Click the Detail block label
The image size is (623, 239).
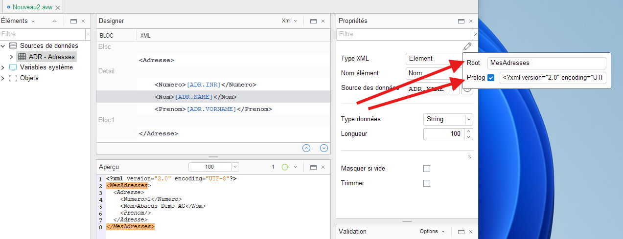(106, 71)
